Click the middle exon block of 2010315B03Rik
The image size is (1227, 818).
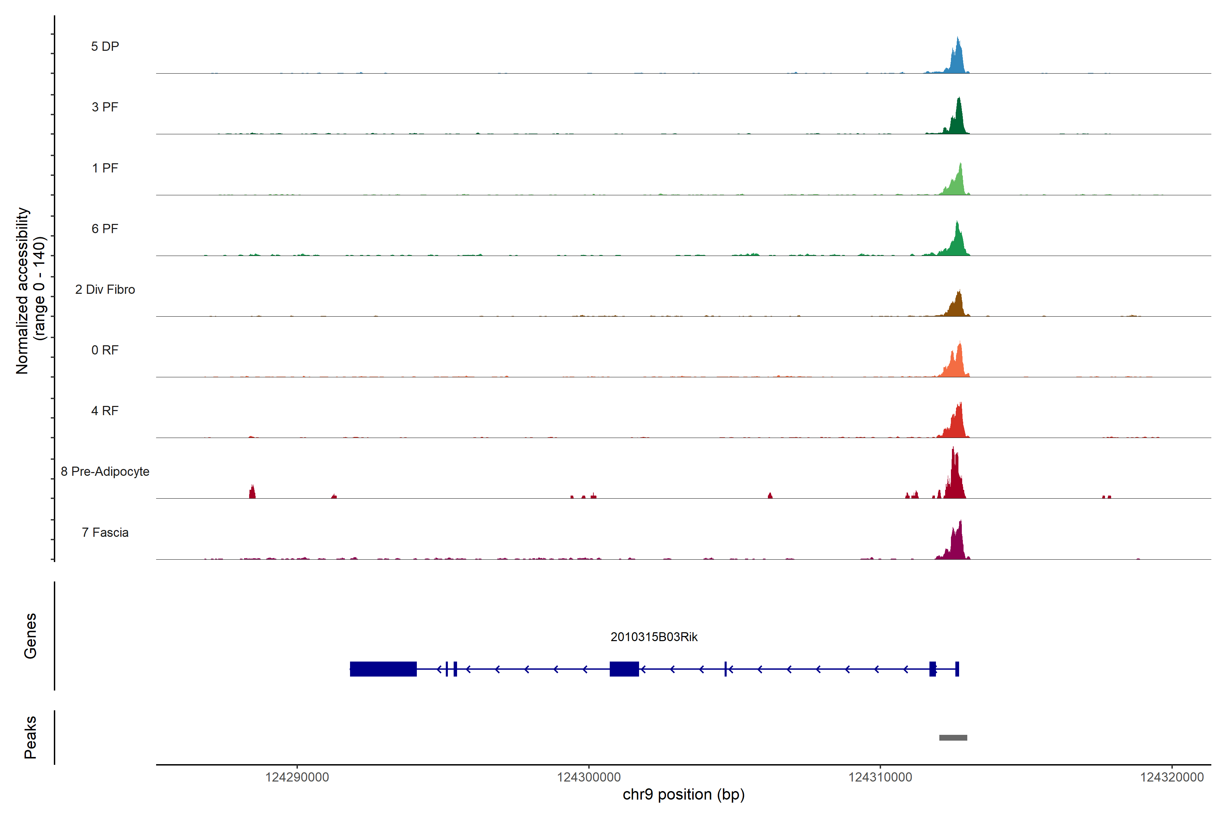coord(624,669)
